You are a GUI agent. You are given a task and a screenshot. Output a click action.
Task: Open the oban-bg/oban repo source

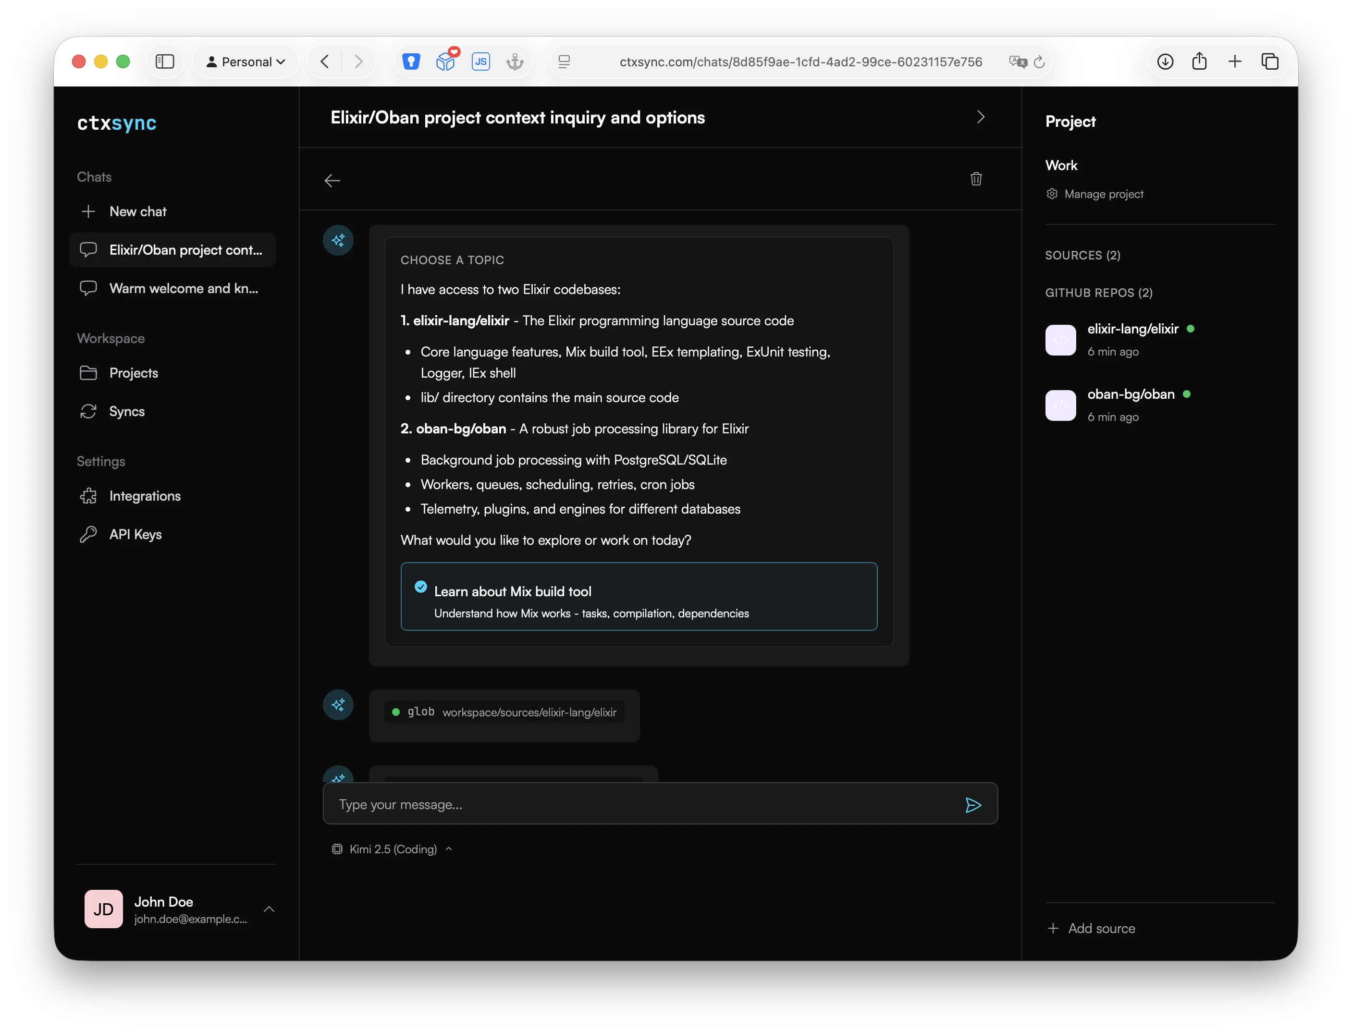click(x=1130, y=394)
